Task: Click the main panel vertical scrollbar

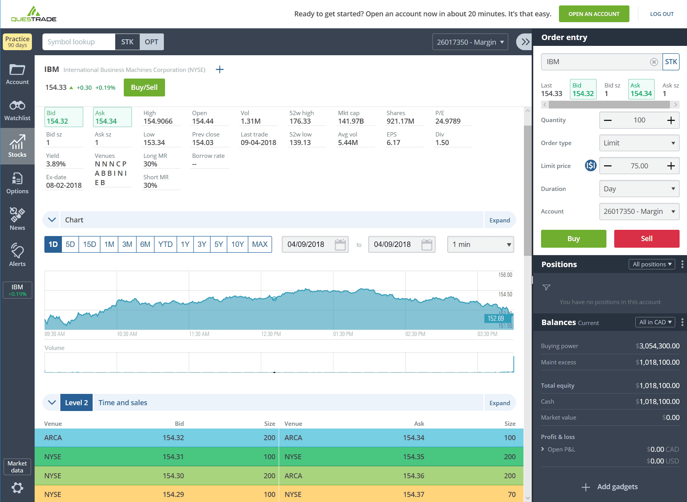Action: 527,191
